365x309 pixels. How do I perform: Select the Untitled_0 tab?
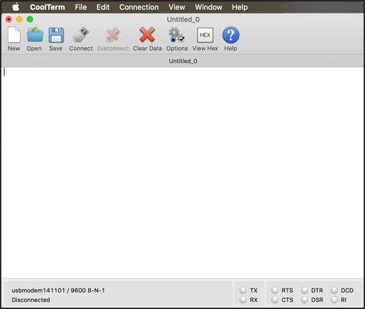pyautogui.click(x=183, y=61)
